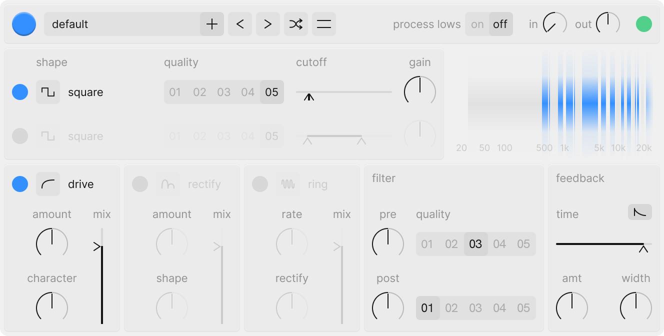
Task: Select quality 03 in top shape row
Action: (224, 92)
